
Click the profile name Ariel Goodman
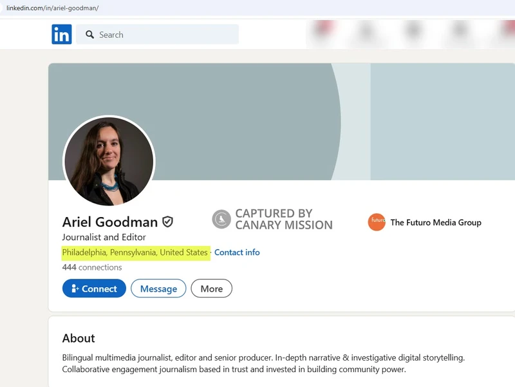click(x=110, y=222)
